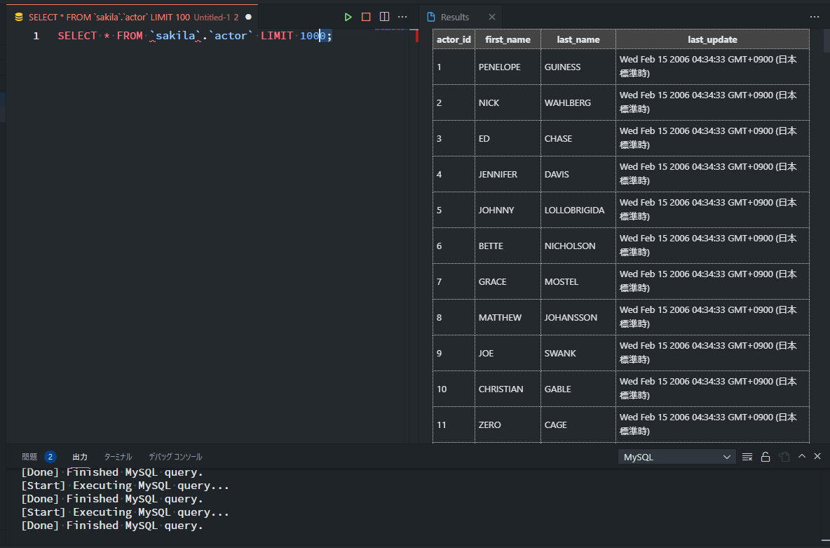Screen dimensions: 830x548
Task: Click the SWANK cell
Action: click(x=578, y=353)
